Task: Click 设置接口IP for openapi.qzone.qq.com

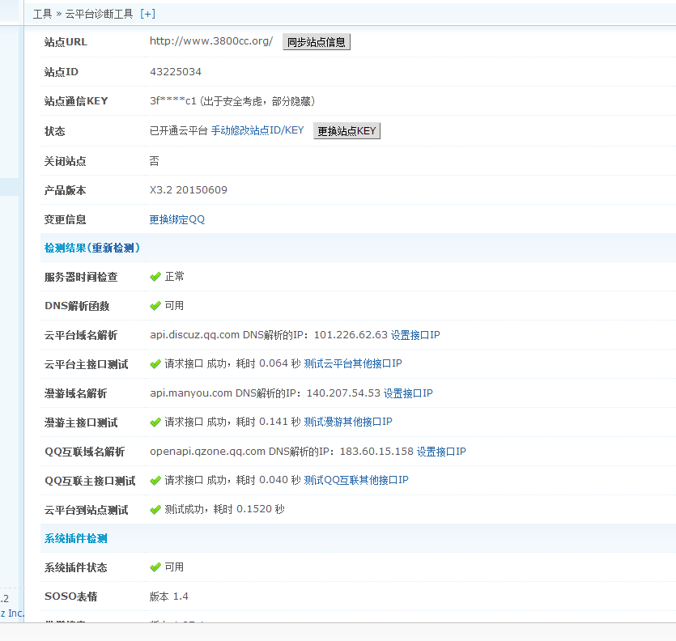Action: pos(441,452)
